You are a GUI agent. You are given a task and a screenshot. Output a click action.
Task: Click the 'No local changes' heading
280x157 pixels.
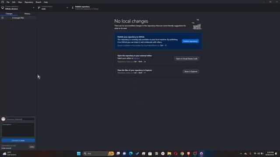(131, 21)
